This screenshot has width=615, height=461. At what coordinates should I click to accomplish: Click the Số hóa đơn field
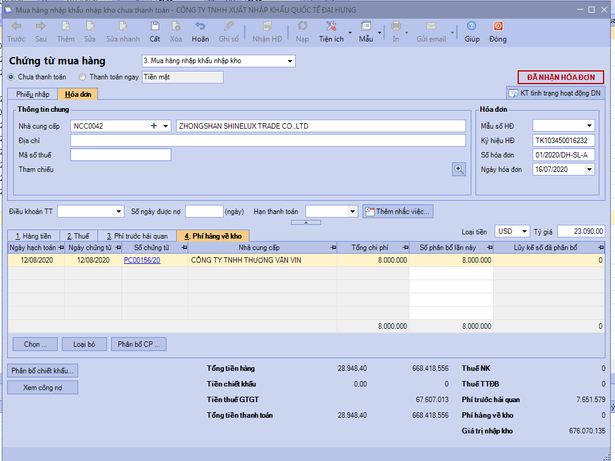pyautogui.click(x=564, y=155)
